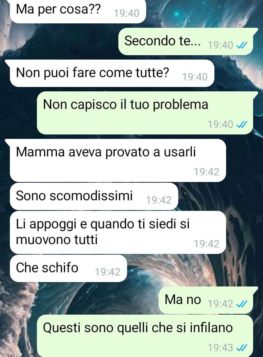Viewport: 263px width, 357px height.
Task: Click blue double-check on 'Non capisco il tuo problema'
Action: [241, 125]
